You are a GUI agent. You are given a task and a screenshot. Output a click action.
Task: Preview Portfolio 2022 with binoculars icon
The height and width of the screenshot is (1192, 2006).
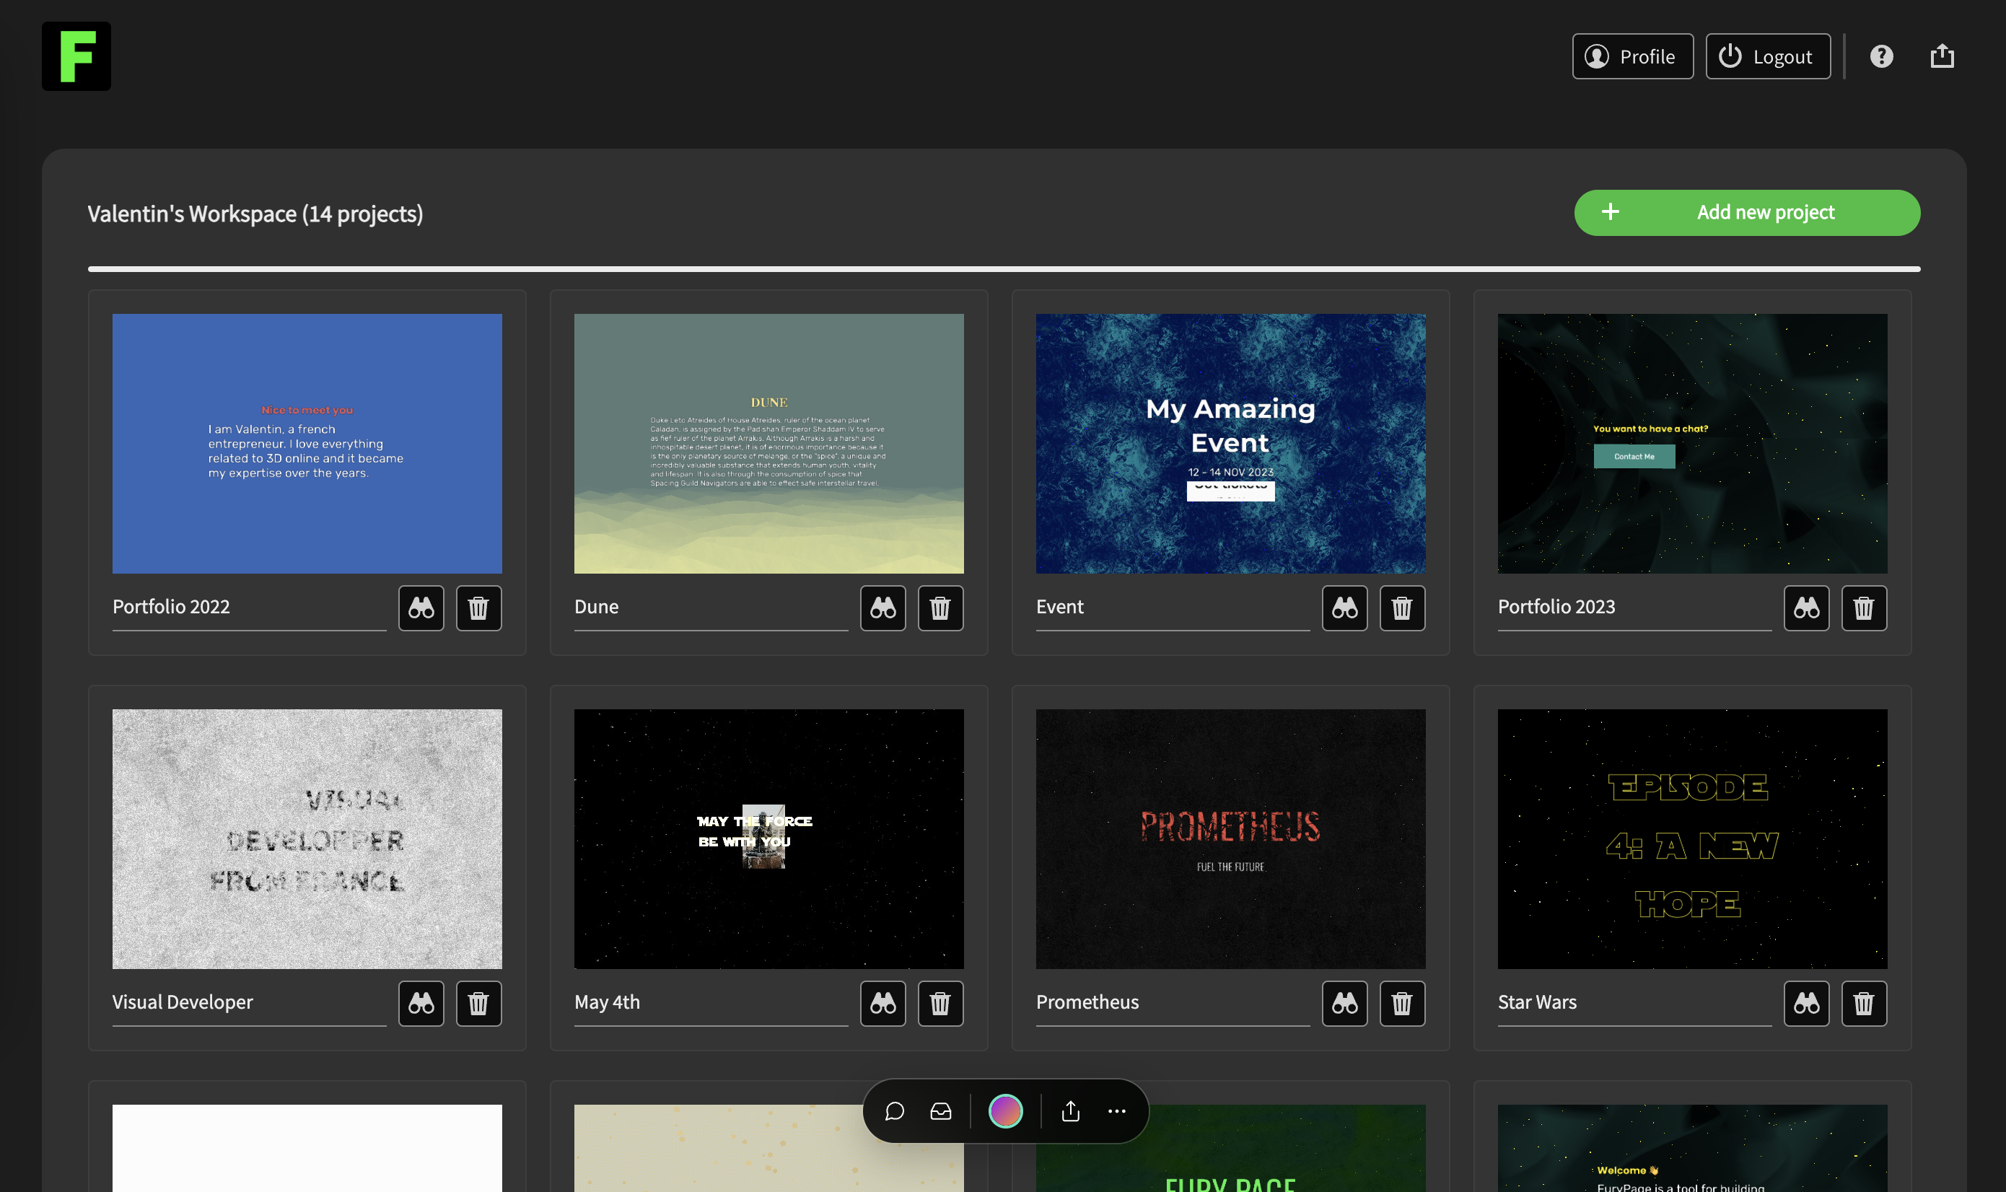click(421, 608)
